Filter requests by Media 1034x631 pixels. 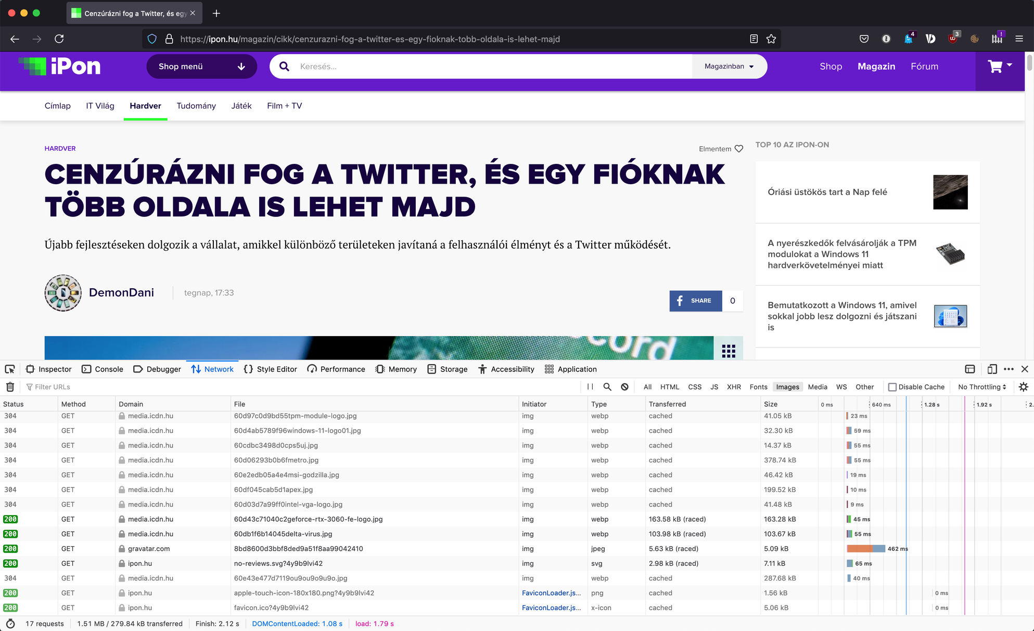(818, 387)
